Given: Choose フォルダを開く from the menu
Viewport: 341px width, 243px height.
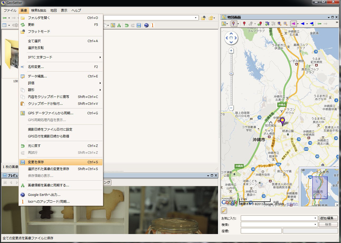Looking at the screenshot, I should coord(61,18).
